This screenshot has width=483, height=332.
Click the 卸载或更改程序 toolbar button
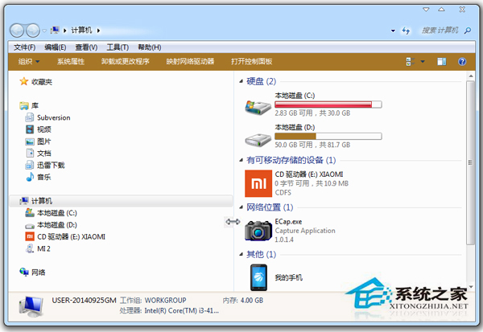click(x=126, y=62)
